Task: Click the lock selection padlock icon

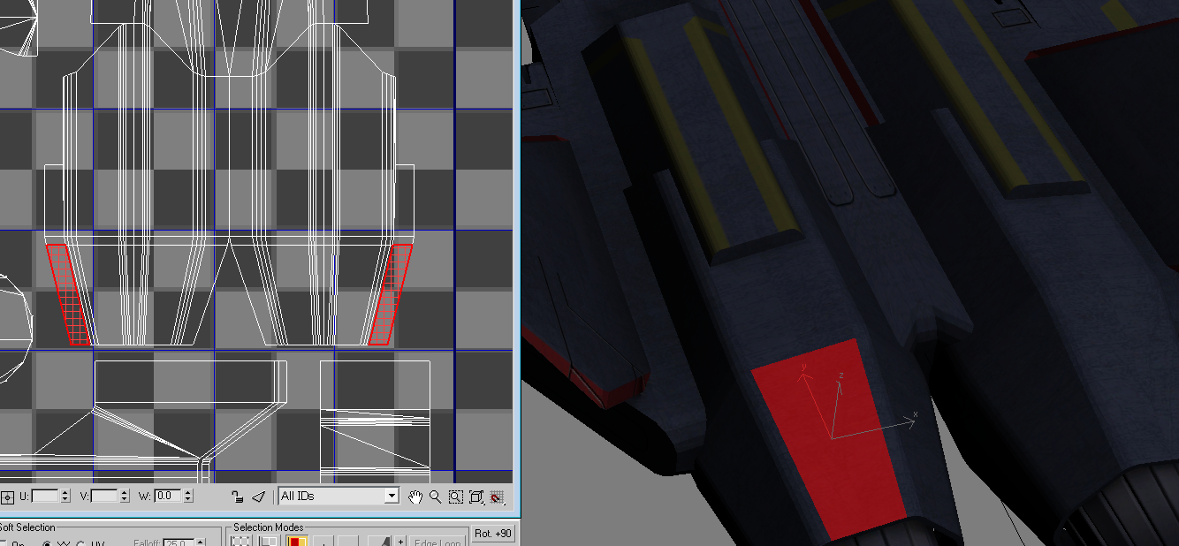Action: tap(237, 497)
